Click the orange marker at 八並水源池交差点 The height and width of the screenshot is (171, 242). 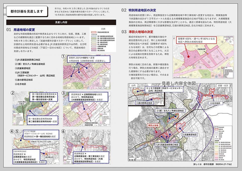click(24, 122)
